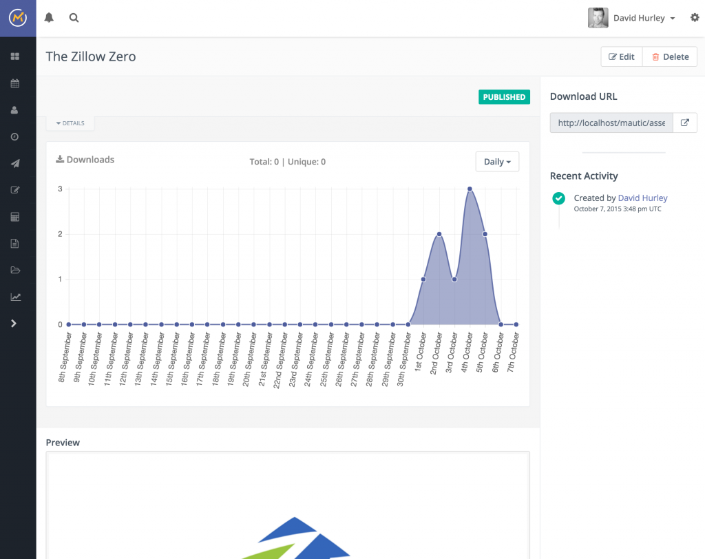The image size is (705, 559).
Task: Click the Edit button
Action: (x=622, y=56)
